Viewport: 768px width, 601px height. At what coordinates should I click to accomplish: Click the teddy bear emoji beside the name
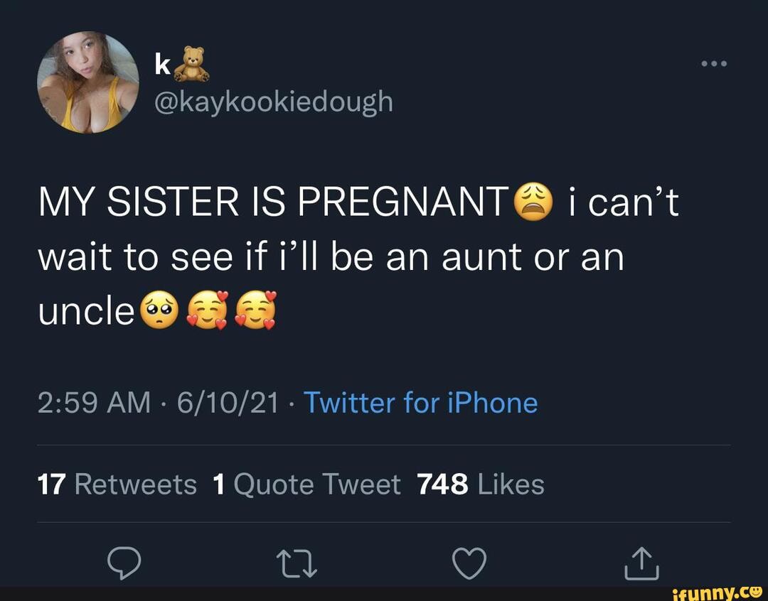[192, 65]
